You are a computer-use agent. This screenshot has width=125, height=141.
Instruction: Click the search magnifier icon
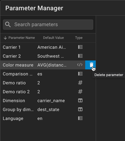pyautogui.click(x=8, y=25)
